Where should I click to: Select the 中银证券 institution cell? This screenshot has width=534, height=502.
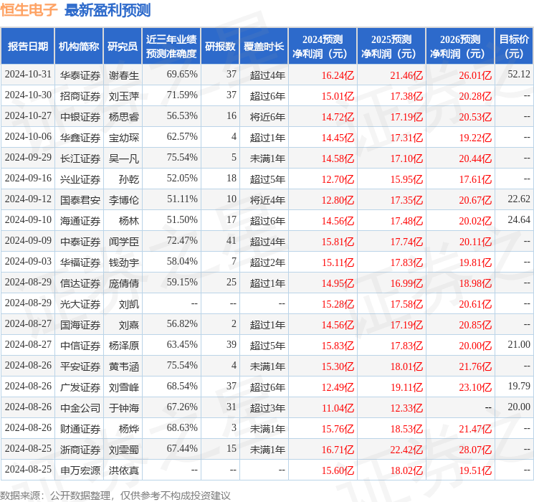80,117
